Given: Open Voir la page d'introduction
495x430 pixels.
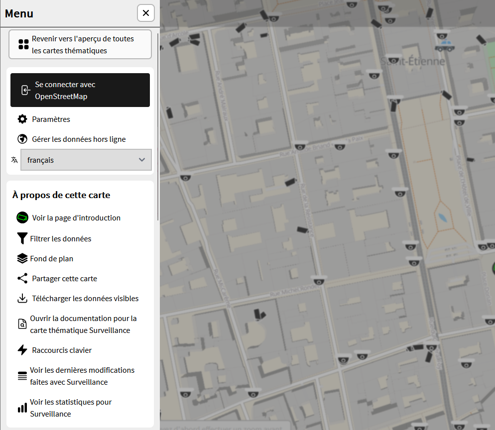Looking at the screenshot, I should click(76, 218).
